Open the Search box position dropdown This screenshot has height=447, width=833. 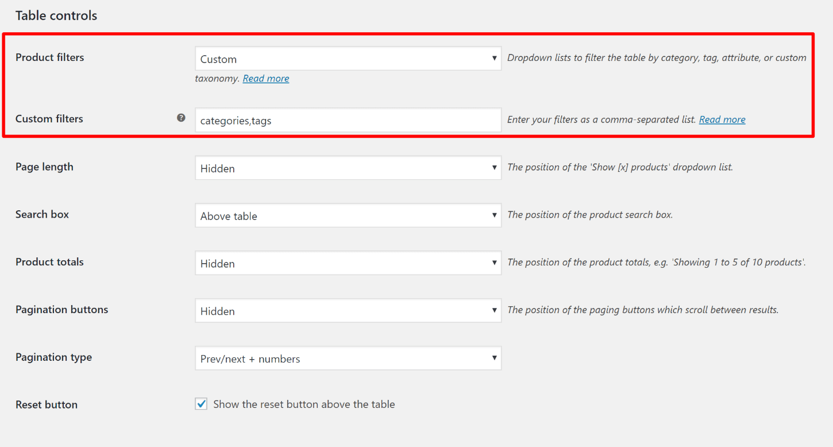click(348, 215)
